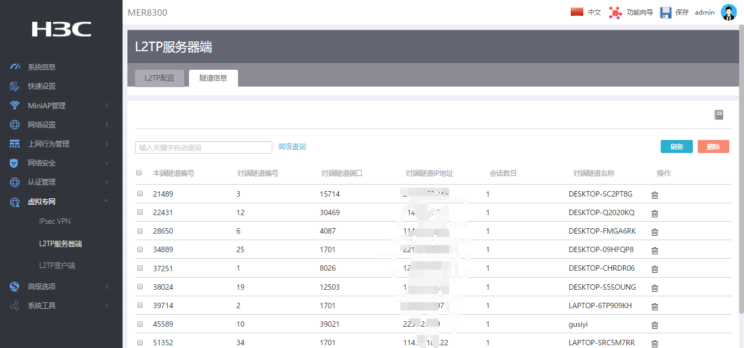Delete tunnel DESKTOP-CHRDR06 via trash icon

[655, 269]
